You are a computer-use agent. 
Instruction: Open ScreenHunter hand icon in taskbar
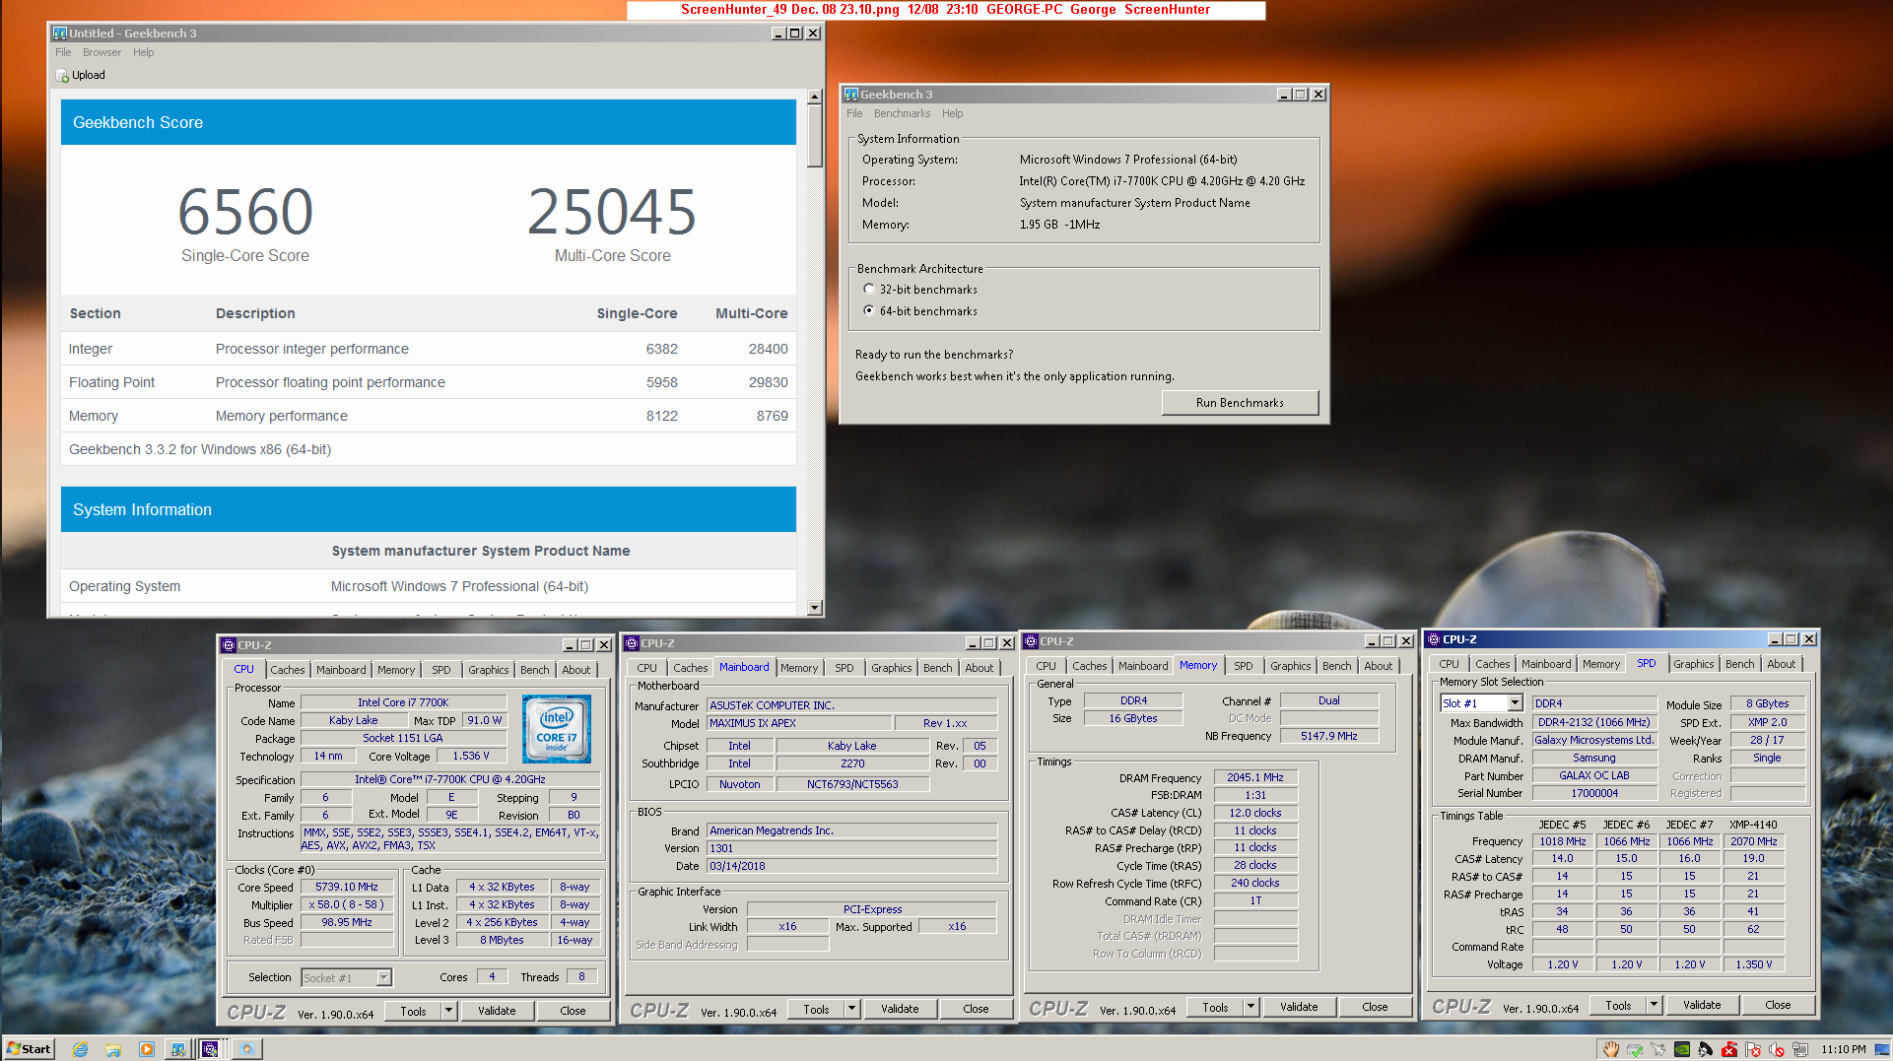click(246, 1049)
